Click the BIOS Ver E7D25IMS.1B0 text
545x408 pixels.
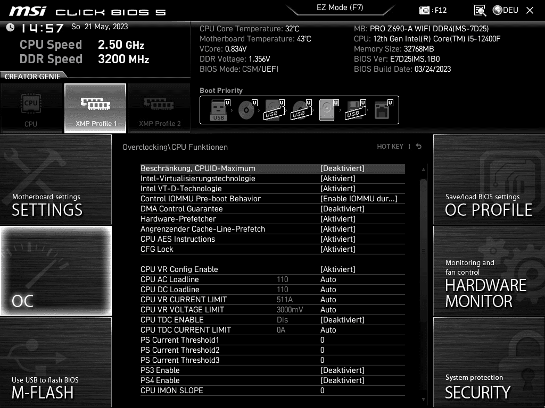coord(397,59)
